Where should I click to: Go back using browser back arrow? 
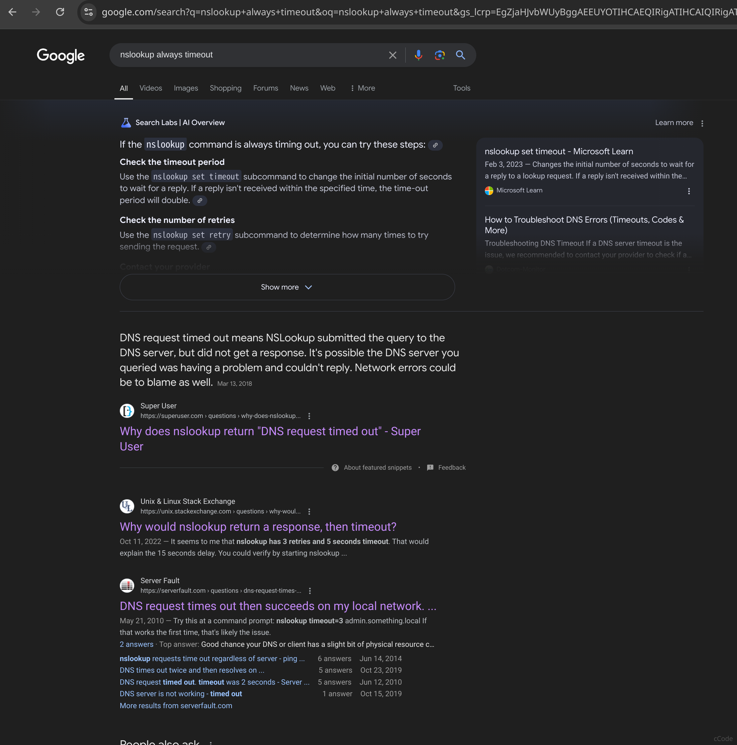(x=12, y=12)
